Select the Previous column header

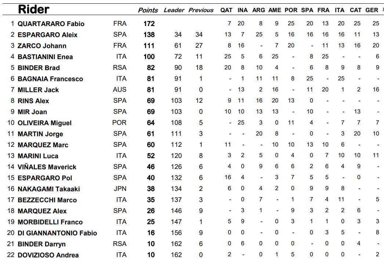pos(201,10)
